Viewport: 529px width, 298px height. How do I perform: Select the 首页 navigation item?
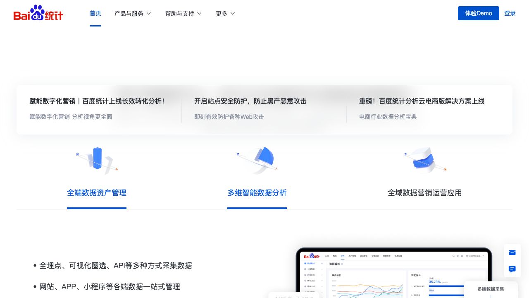(95, 13)
